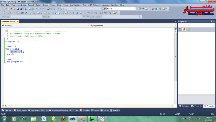The image size is (216, 122).
Task: Open the Properties Window toolbar icon
Action: (x=143, y=9)
